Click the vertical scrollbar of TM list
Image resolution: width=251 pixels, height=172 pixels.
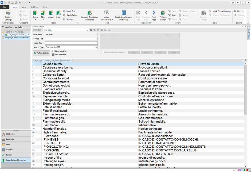click(x=245, y=90)
